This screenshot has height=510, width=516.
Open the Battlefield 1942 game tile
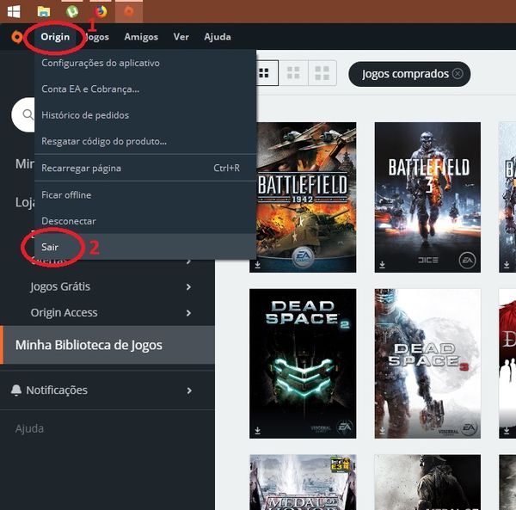coord(303,197)
